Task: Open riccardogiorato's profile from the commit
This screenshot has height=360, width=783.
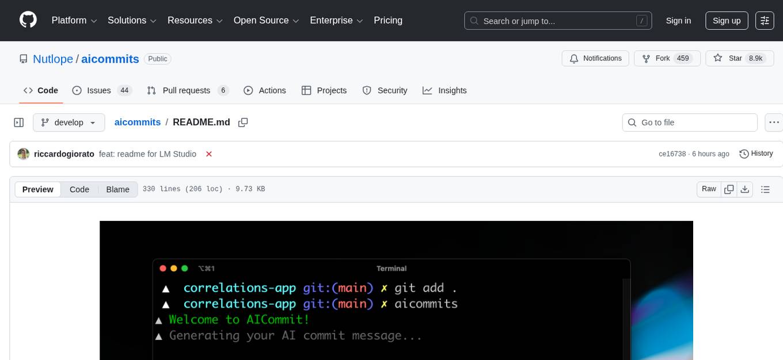Action: tap(64, 154)
